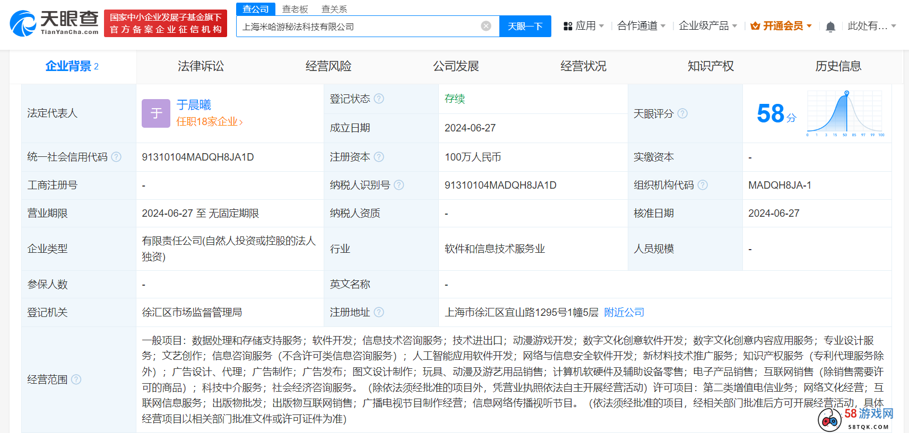Click the TianYanCha logo

54,23
